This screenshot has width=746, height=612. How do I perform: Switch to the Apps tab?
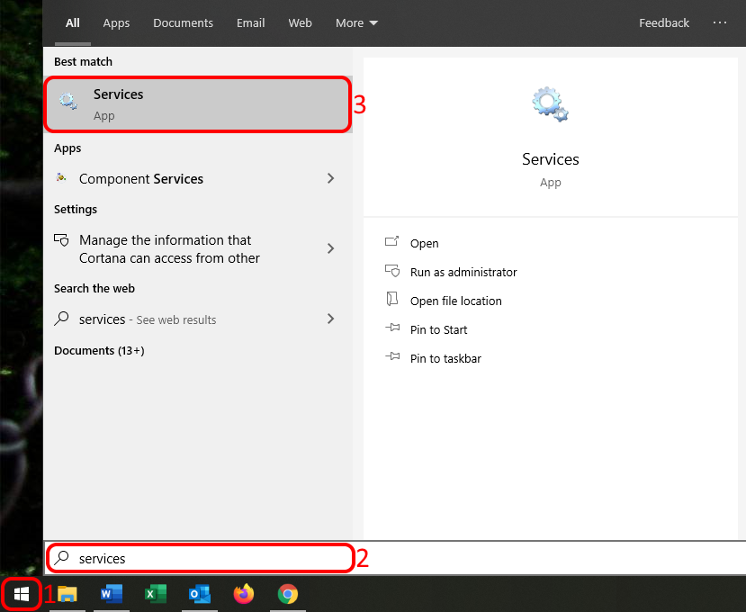[116, 22]
